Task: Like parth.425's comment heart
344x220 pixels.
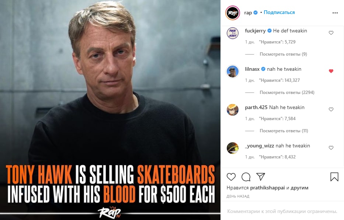Action: [x=331, y=109]
